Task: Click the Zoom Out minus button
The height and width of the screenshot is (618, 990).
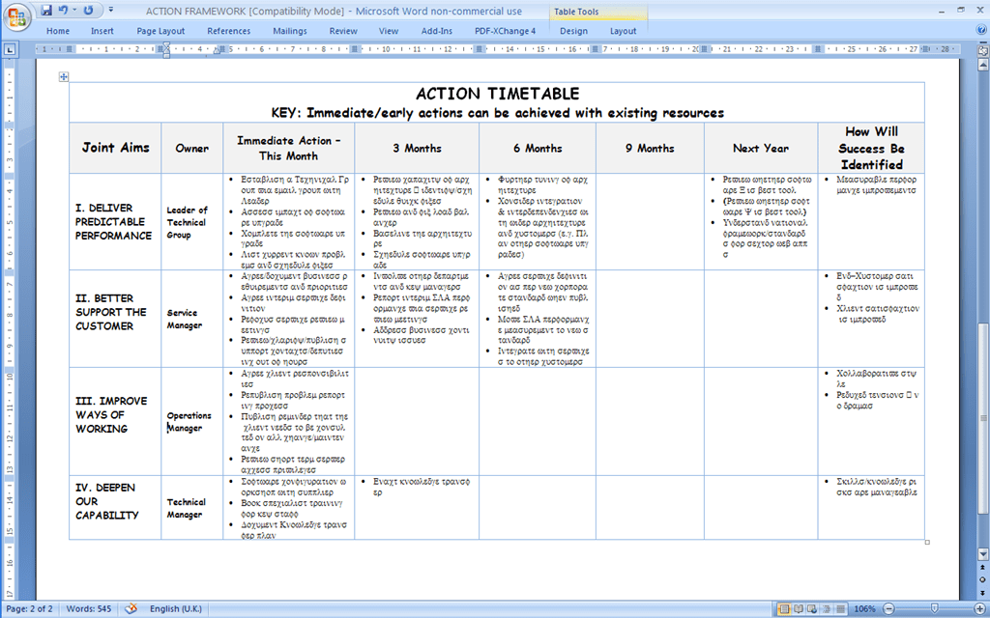Action: pyautogui.click(x=888, y=609)
